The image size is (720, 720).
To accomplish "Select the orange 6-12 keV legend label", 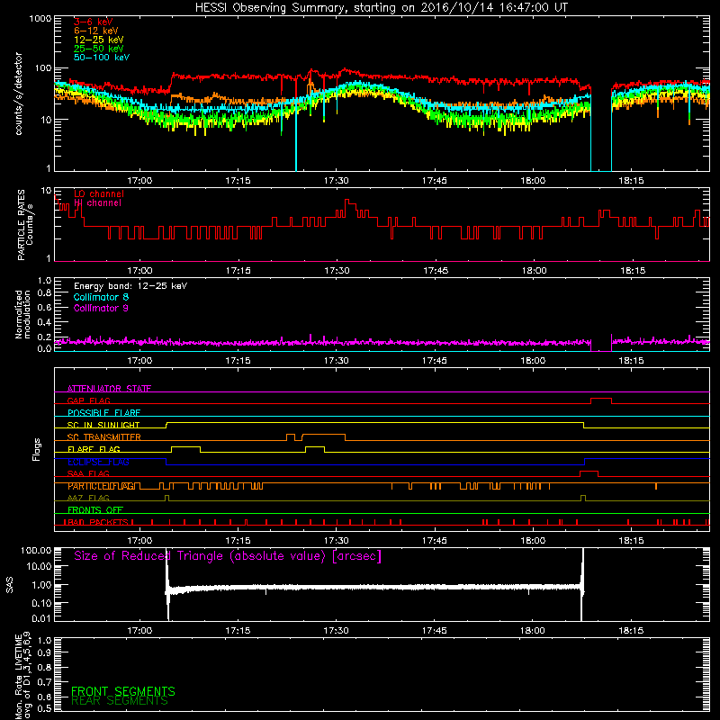I will point(96,31).
